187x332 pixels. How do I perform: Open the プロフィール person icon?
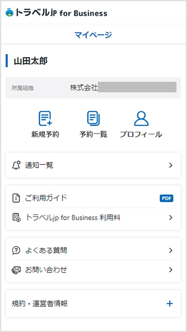[x=141, y=119]
